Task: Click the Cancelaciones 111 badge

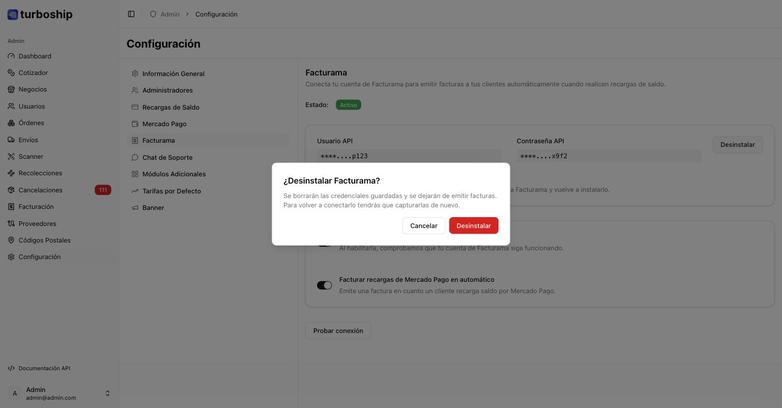Action: (103, 190)
